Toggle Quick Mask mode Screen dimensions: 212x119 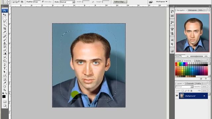click(5, 101)
